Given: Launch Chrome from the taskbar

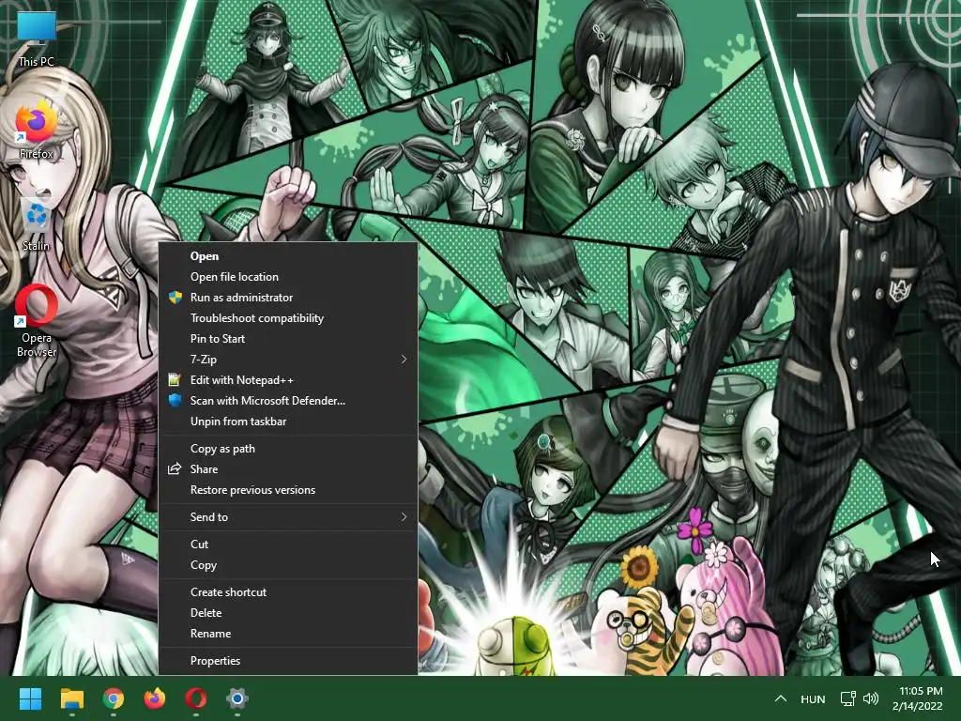Looking at the screenshot, I should coord(114,698).
